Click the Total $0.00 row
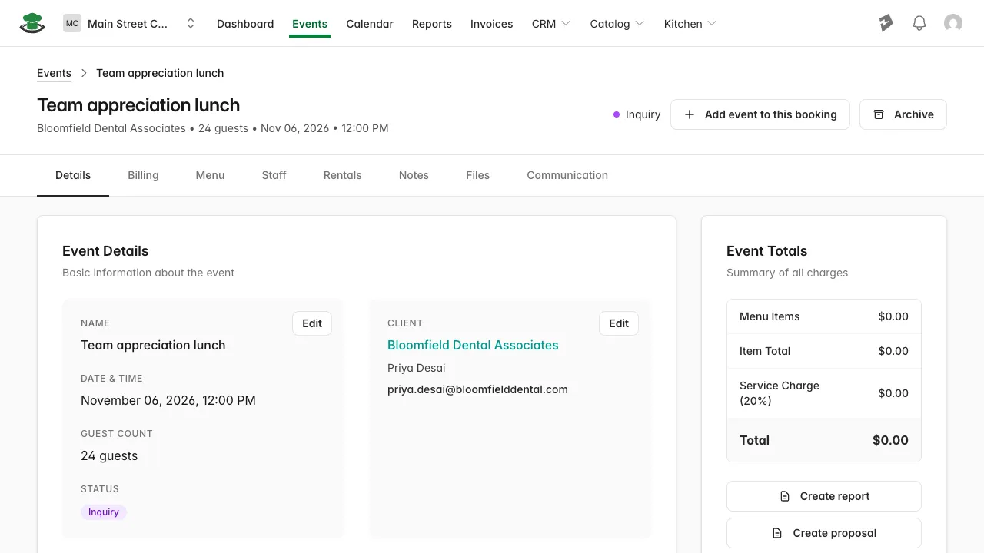This screenshot has height=553, width=984. tap(824, 440)
